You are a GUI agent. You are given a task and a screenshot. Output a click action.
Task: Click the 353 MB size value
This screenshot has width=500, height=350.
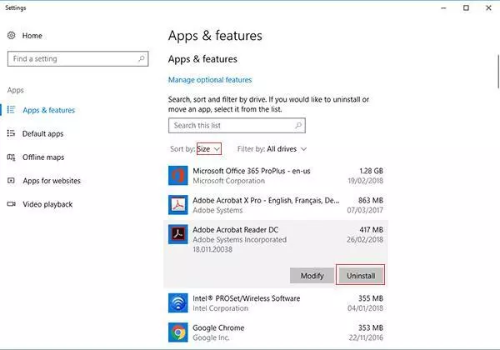[371, 327]
